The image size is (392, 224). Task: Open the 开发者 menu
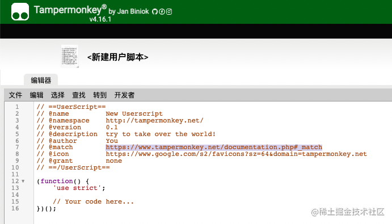[x=124, y=95]
